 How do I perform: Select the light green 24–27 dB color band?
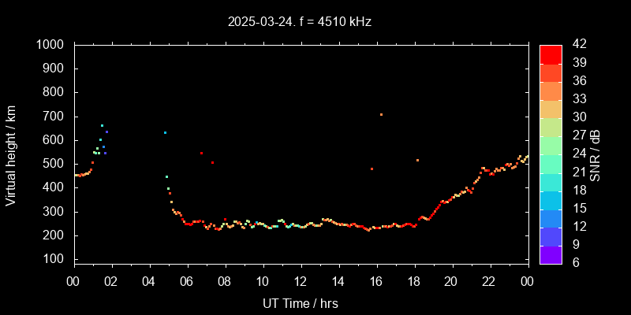(550, 145)
